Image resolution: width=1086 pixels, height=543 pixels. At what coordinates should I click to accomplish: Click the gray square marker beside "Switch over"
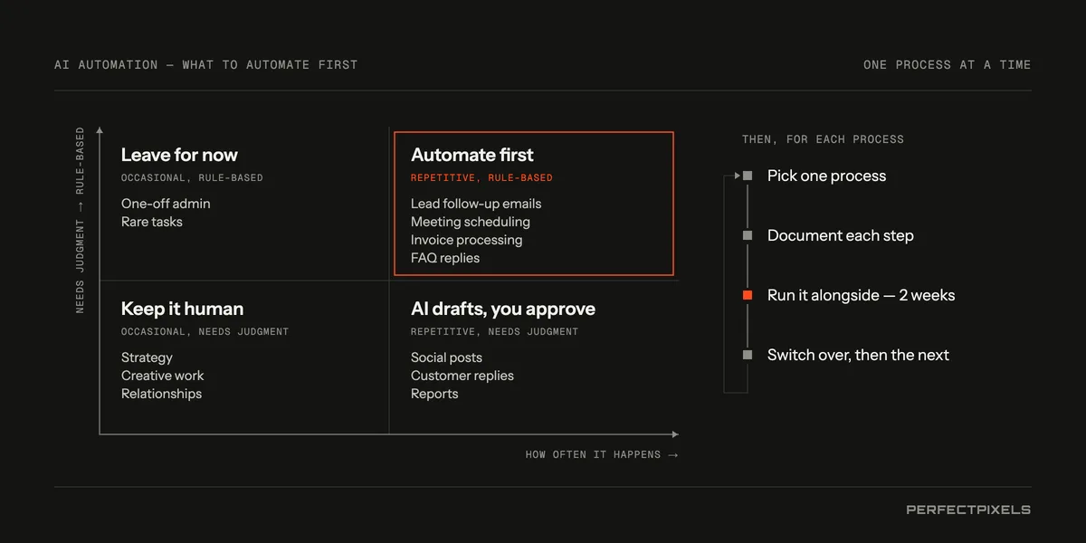748,355
